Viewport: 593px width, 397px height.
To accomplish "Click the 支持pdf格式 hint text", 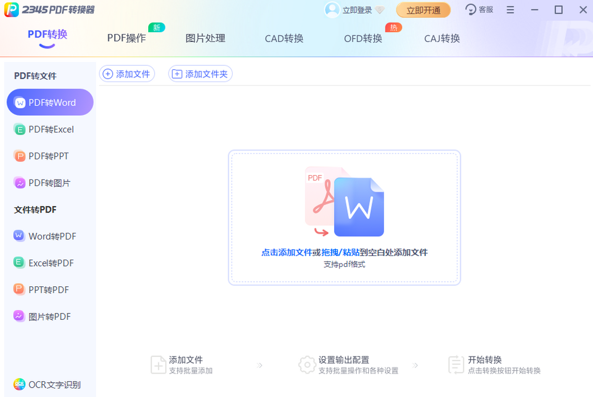I will coord(344,265).
